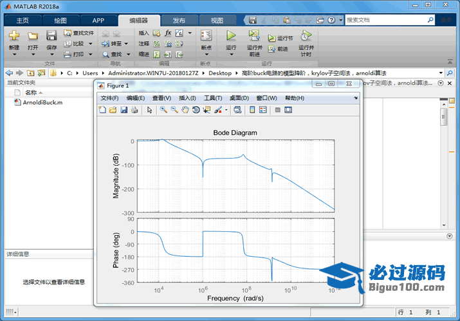Open the 比较 dropdown arrow
The image size is (460, 321).
(90, 44)
